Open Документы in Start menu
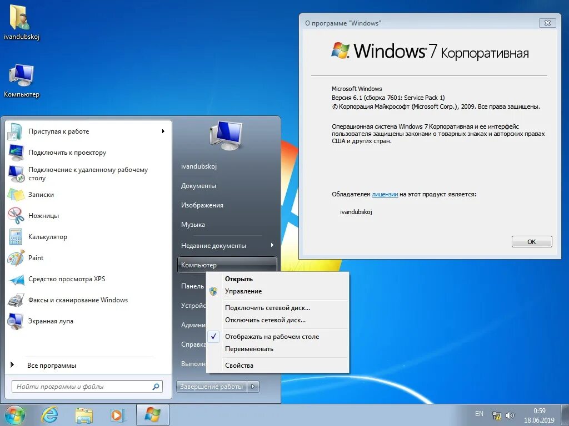Image resolution: width=569 pixels, height=426 pixels. pos(198,186)
